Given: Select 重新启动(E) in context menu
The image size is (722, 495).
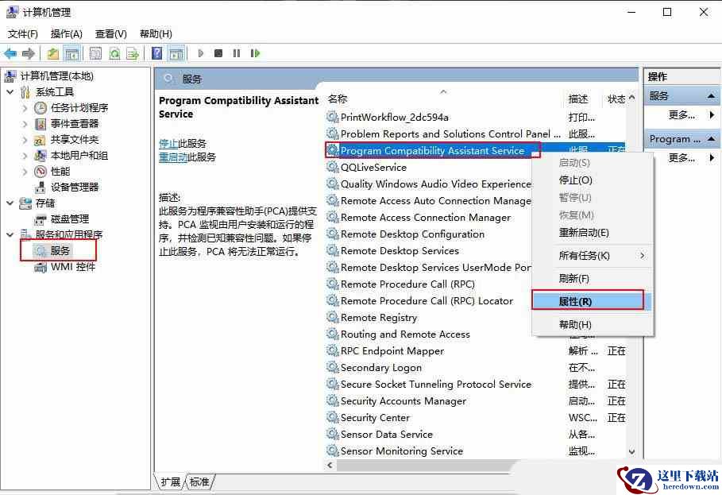Looking at the screenshot, I should coord(584,233).
